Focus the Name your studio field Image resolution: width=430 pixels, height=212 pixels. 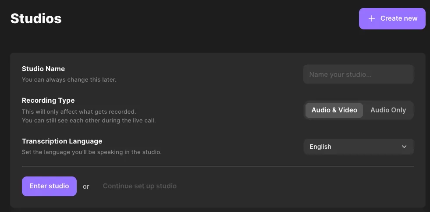[x=358, y=75]
